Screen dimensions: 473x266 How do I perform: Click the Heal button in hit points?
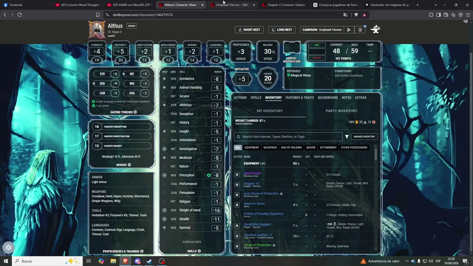point(317,45)
